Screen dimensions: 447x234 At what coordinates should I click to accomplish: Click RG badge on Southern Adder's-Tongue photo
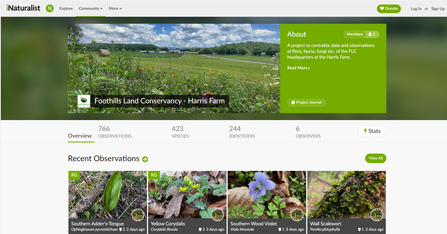pos(74,175)
